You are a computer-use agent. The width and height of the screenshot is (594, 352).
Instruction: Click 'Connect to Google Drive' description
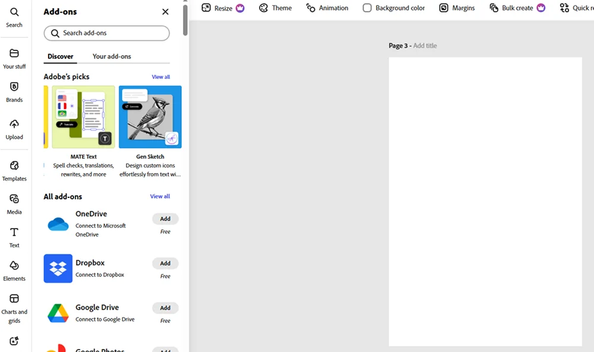point(105,319)
